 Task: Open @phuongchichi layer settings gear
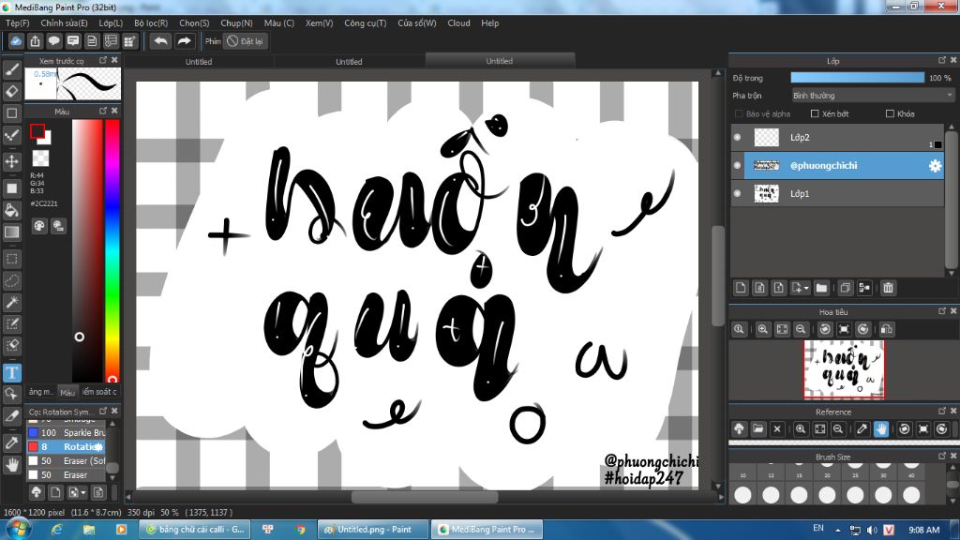[935, 166]
